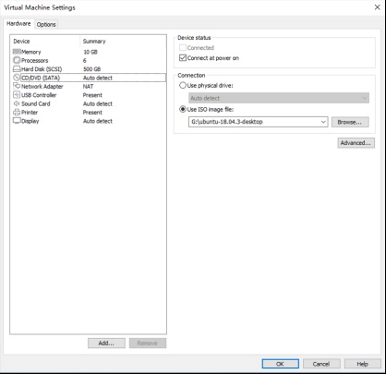The width and height of the screenshot is (386, 374).
Task: Click the Network Adapter icon
Action: coord(17,86)
